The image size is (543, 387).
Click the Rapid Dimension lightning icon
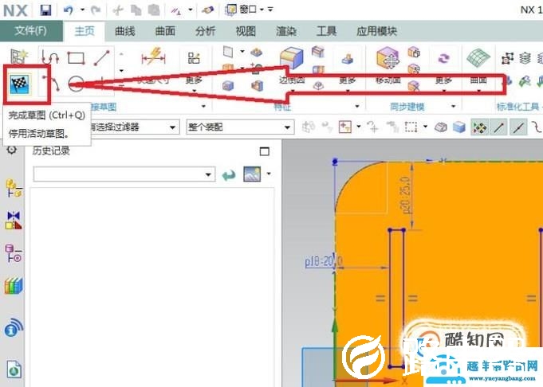[153, 57]
